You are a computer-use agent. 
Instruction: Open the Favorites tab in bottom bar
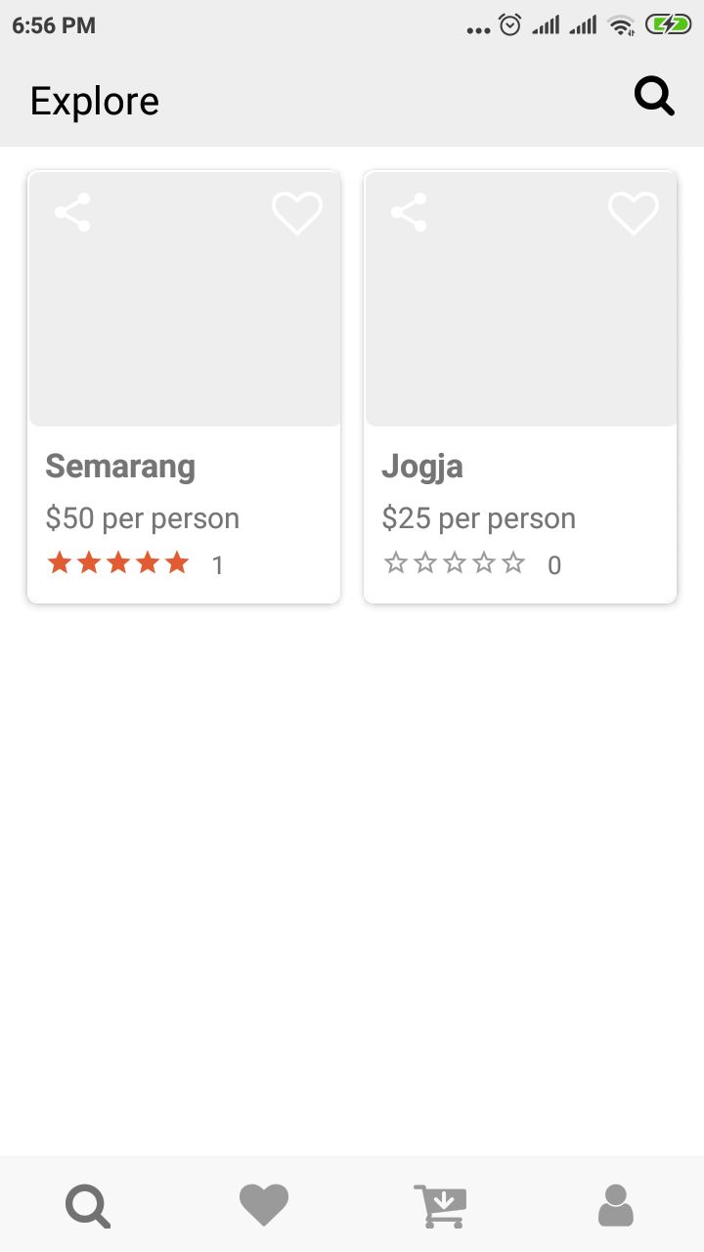264,1205
